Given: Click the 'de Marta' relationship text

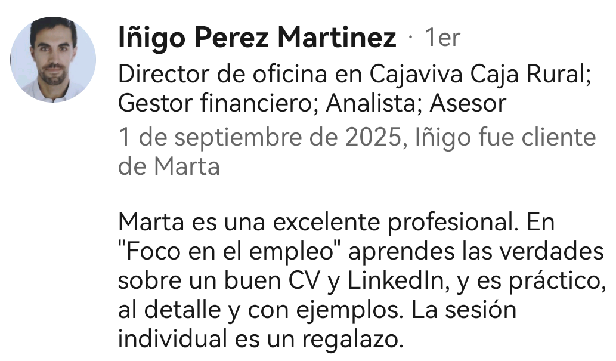Looking at the screenshot, I should (169, 166).
